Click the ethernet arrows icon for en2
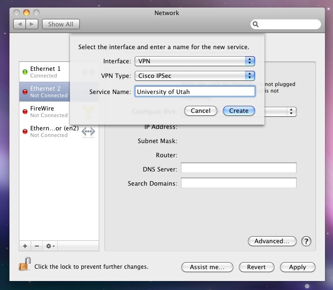Image resolution: width=333 pixels, height=290 pixels. click(88, 131)
